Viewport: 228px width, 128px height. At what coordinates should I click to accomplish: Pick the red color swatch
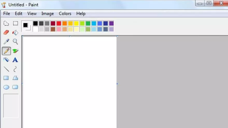point(59,24)
